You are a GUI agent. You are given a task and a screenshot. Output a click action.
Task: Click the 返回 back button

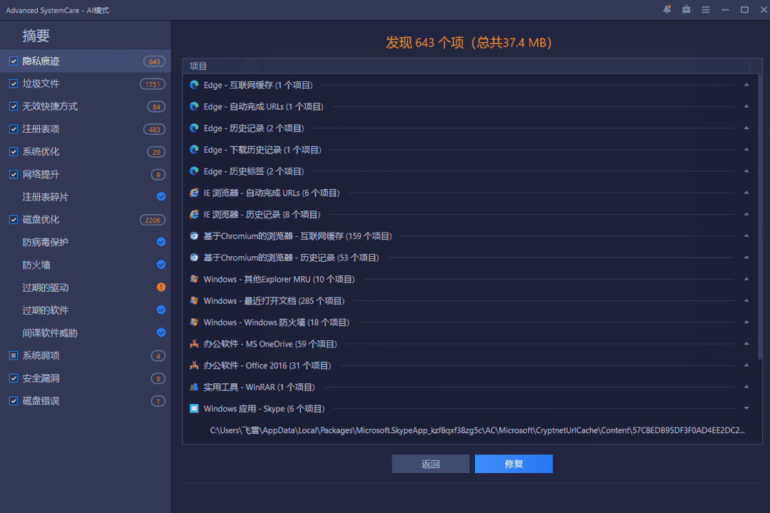431,464
